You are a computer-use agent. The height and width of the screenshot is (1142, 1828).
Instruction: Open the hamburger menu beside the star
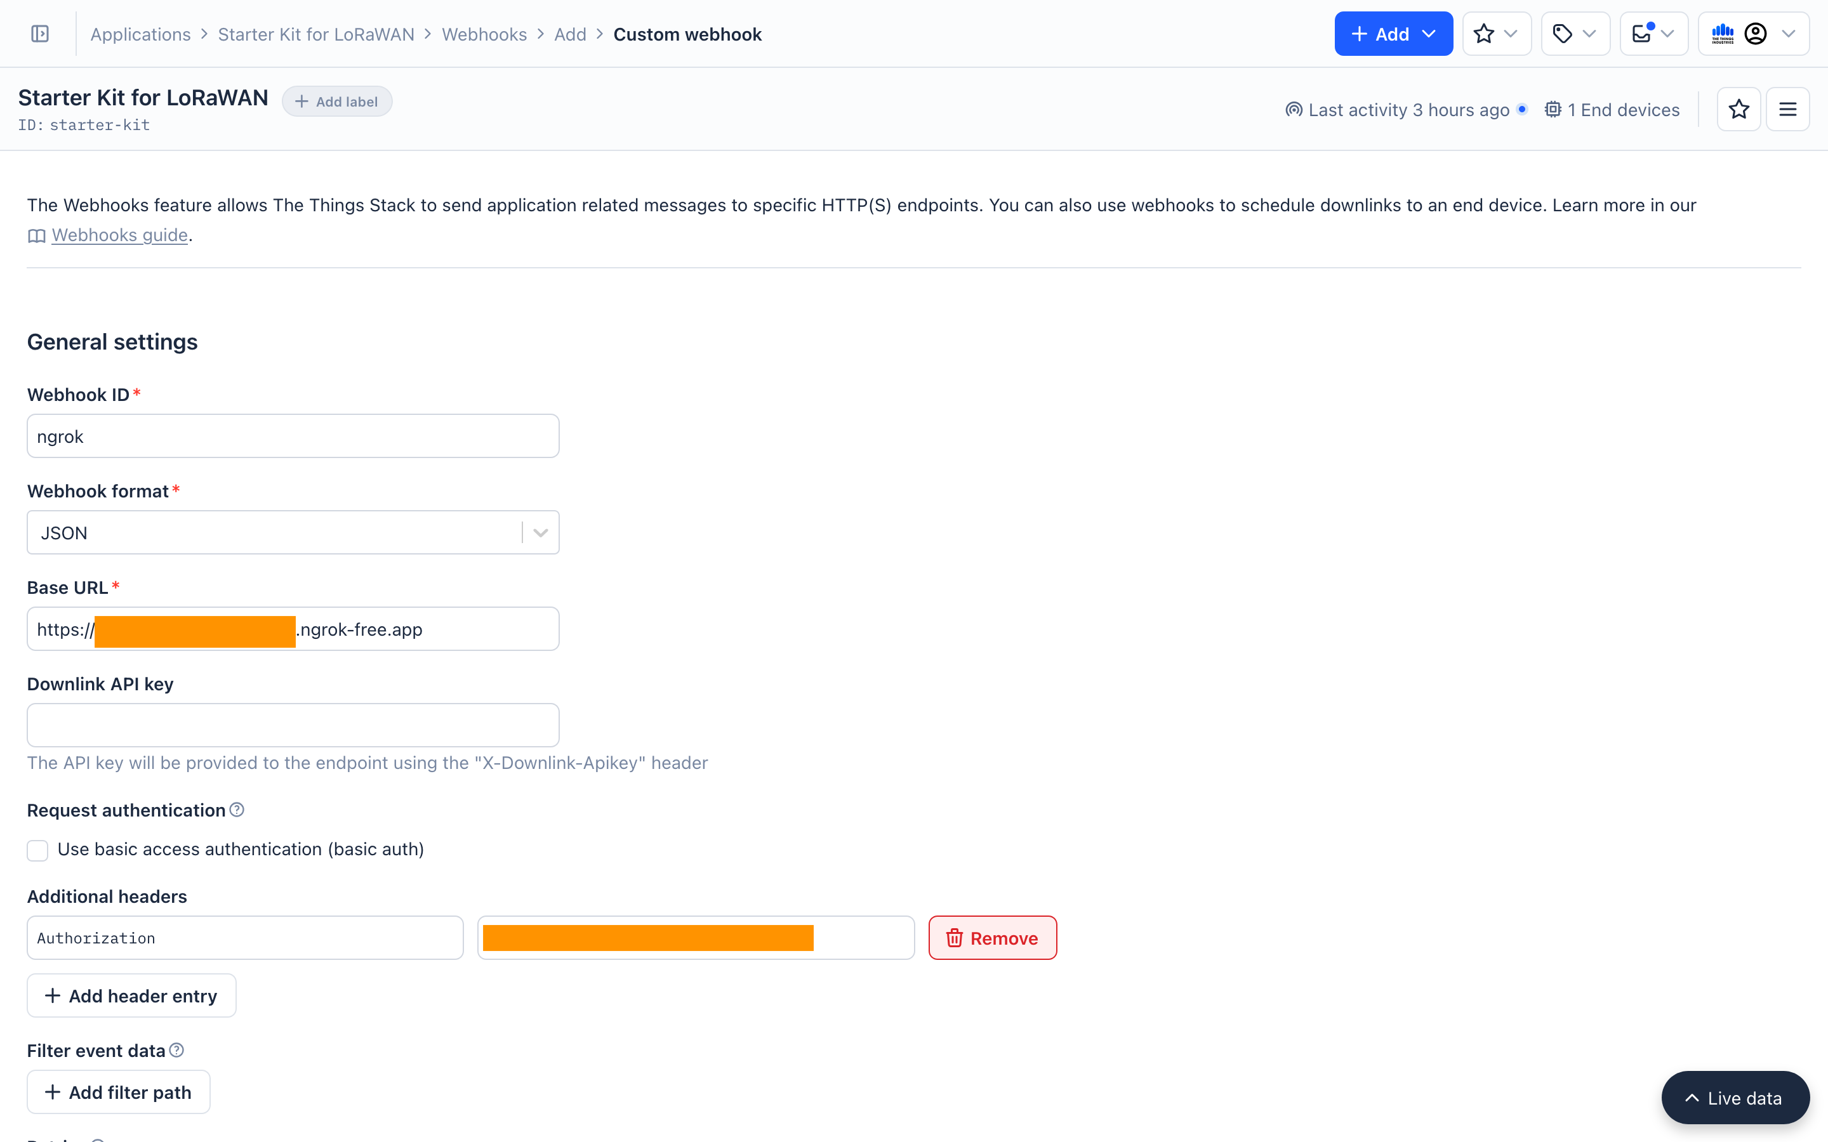tap(1789, 108)
